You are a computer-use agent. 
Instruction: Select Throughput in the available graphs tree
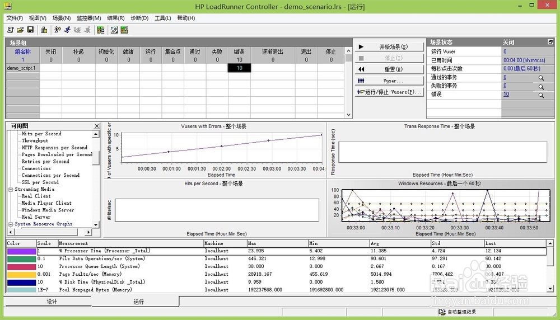click(x=35, y=140)
